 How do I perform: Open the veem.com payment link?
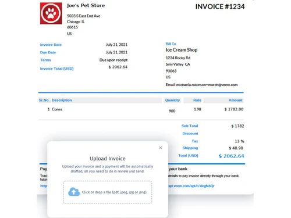tap(191, 186)
